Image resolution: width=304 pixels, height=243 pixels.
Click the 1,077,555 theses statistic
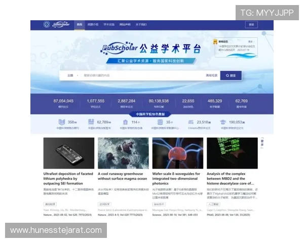pyautogui.click(x=96, y=103)
